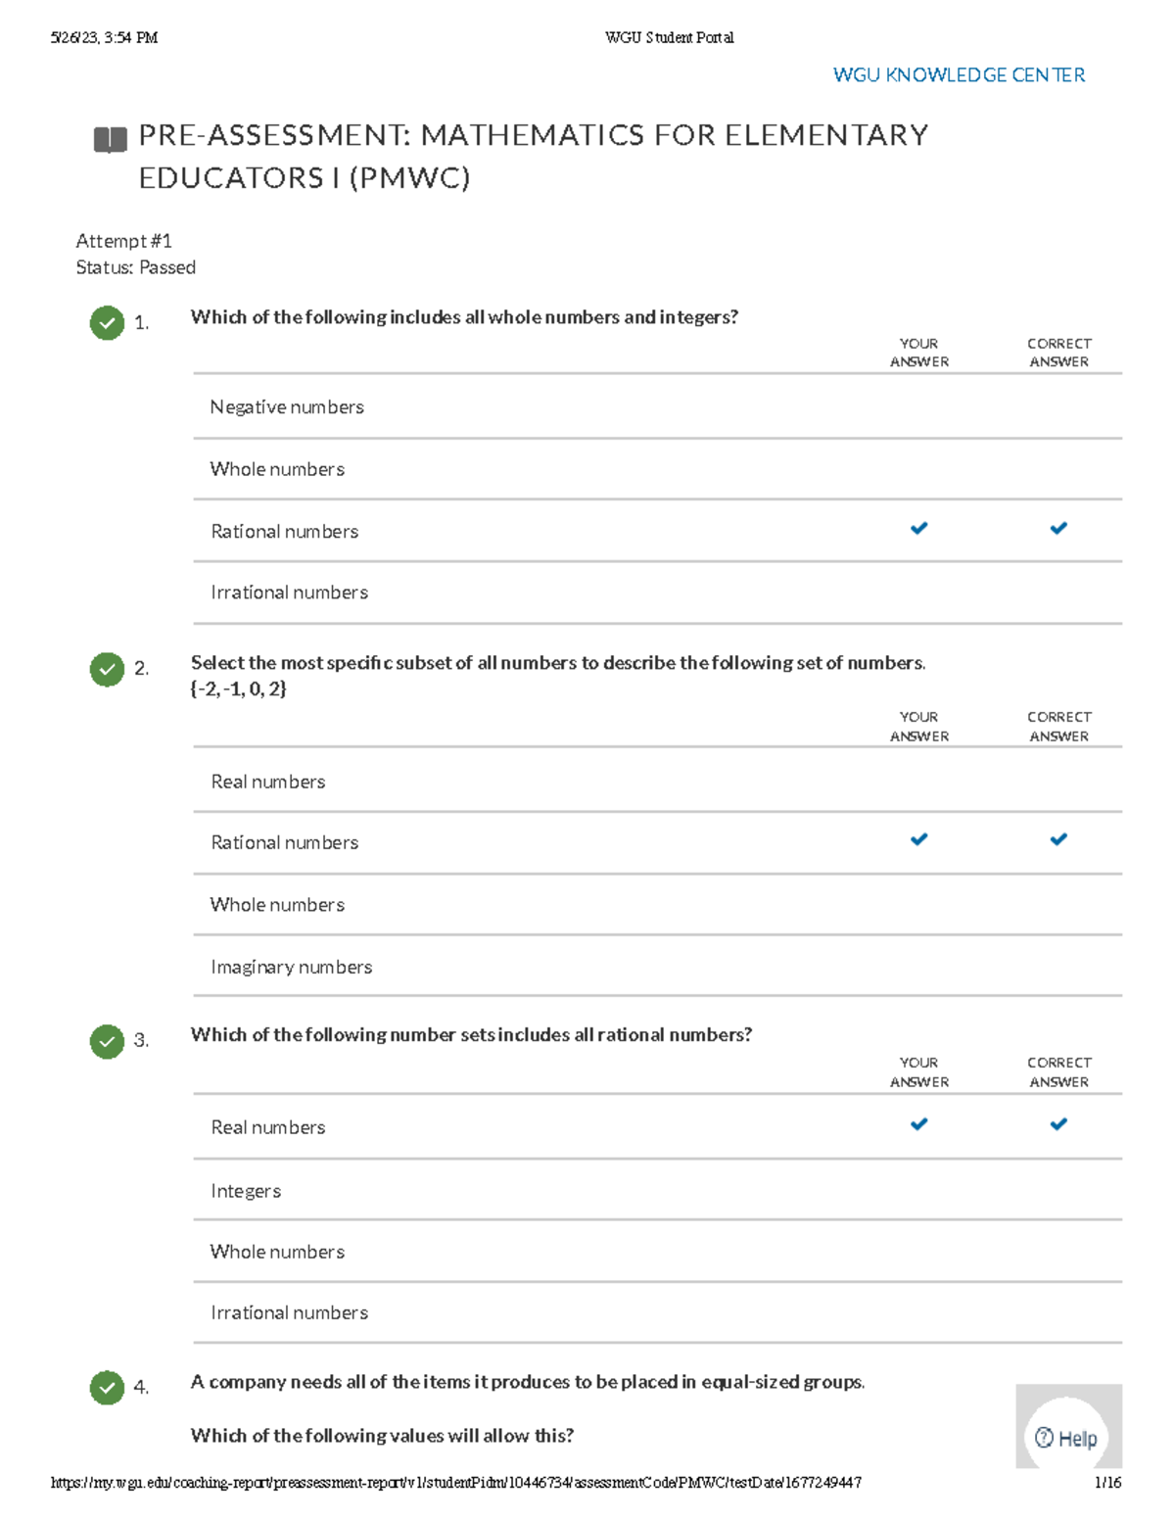The image size is (1175, 1521).
Task: Click the green check icon for question 4
Action: coord(107,1387)
